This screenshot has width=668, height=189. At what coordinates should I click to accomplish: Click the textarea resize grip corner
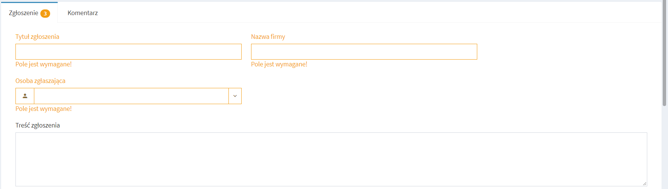tap(644, 184)
